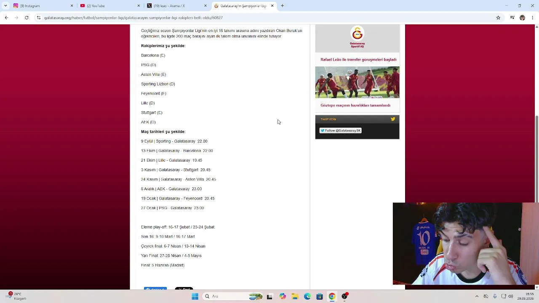539x303 pixels.
Task: Click the text 'Stuttgart (E)'
Action: click(152, 113)
